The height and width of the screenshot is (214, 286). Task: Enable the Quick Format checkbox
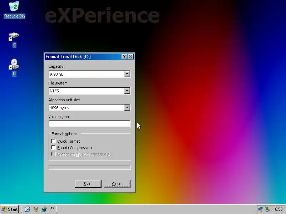[53, 141]
